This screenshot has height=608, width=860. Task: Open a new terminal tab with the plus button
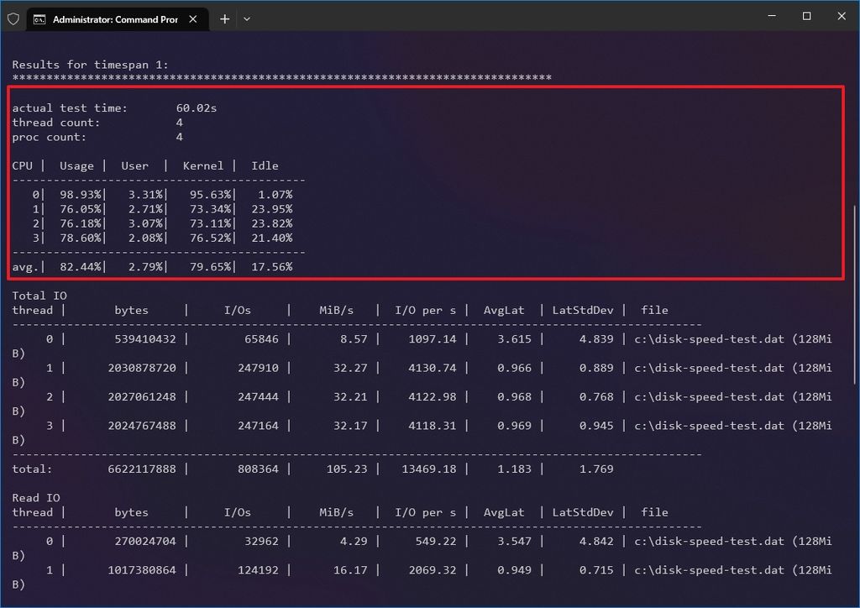coord(225,19)
